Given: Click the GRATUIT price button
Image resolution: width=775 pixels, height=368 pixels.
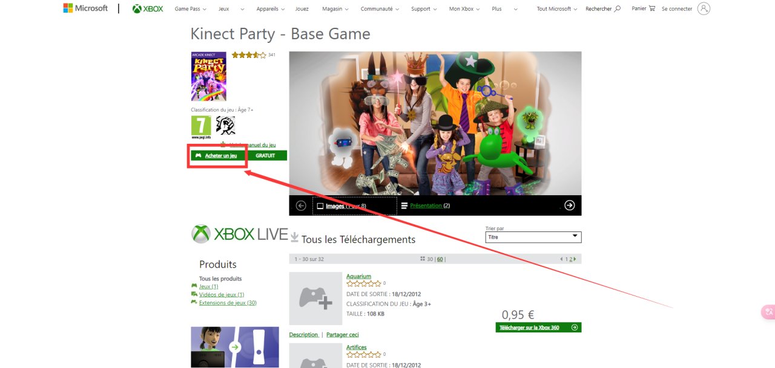Looking at the screenshot, I should coord(265,156).
